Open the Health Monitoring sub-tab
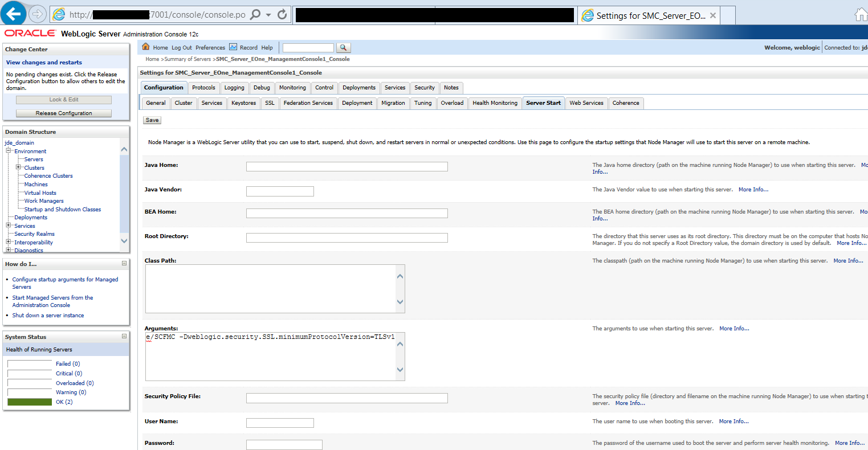Screen dimensions: 868x450 495,103
